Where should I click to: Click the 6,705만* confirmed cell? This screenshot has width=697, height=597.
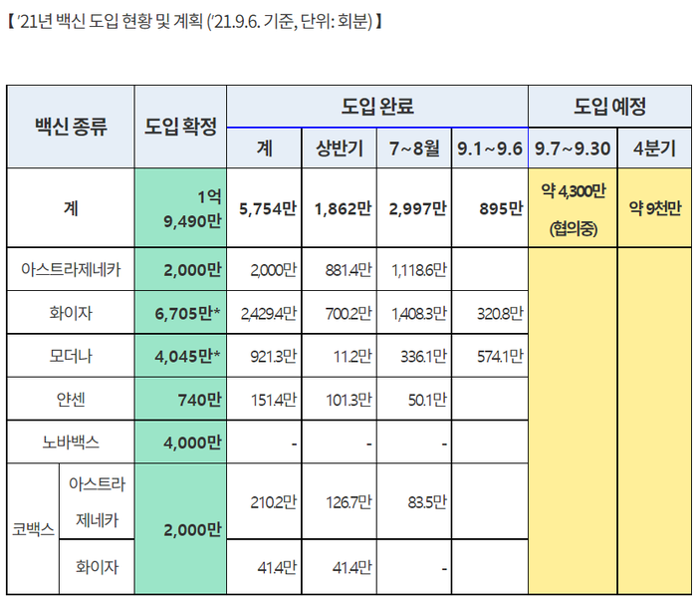[x=180, y=312]
